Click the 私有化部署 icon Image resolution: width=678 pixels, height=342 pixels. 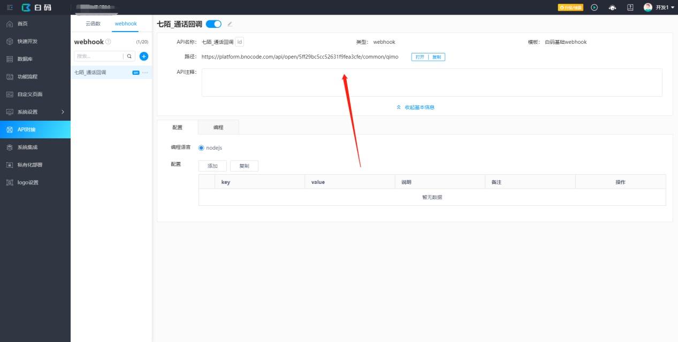coord(10,165)
